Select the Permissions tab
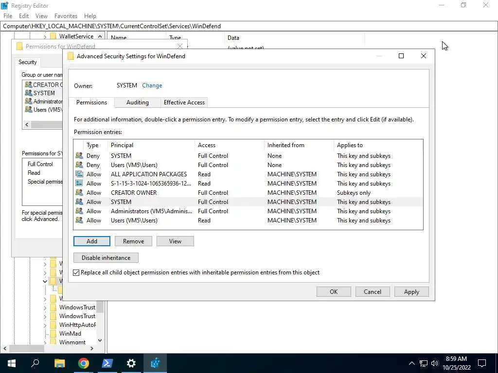 point(91,102)
